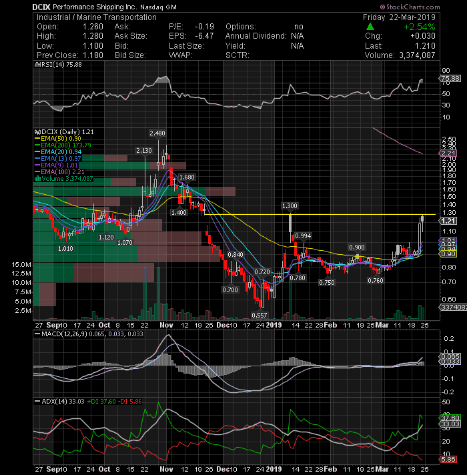Click the 1.010 September low label

pyautogui.click(x=66, y=249)
